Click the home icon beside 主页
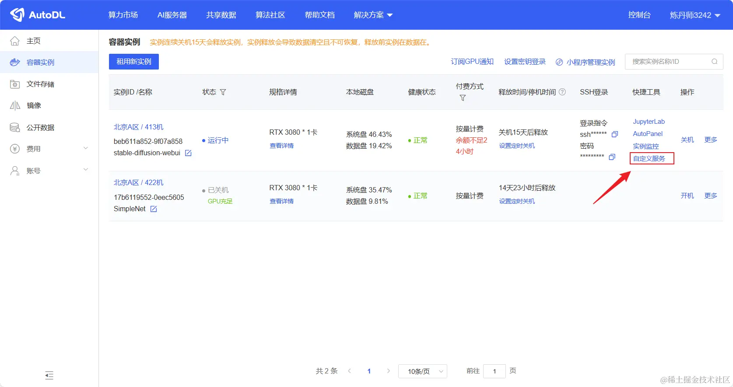Viewport: 733px width, 387px height. [15, 41]
